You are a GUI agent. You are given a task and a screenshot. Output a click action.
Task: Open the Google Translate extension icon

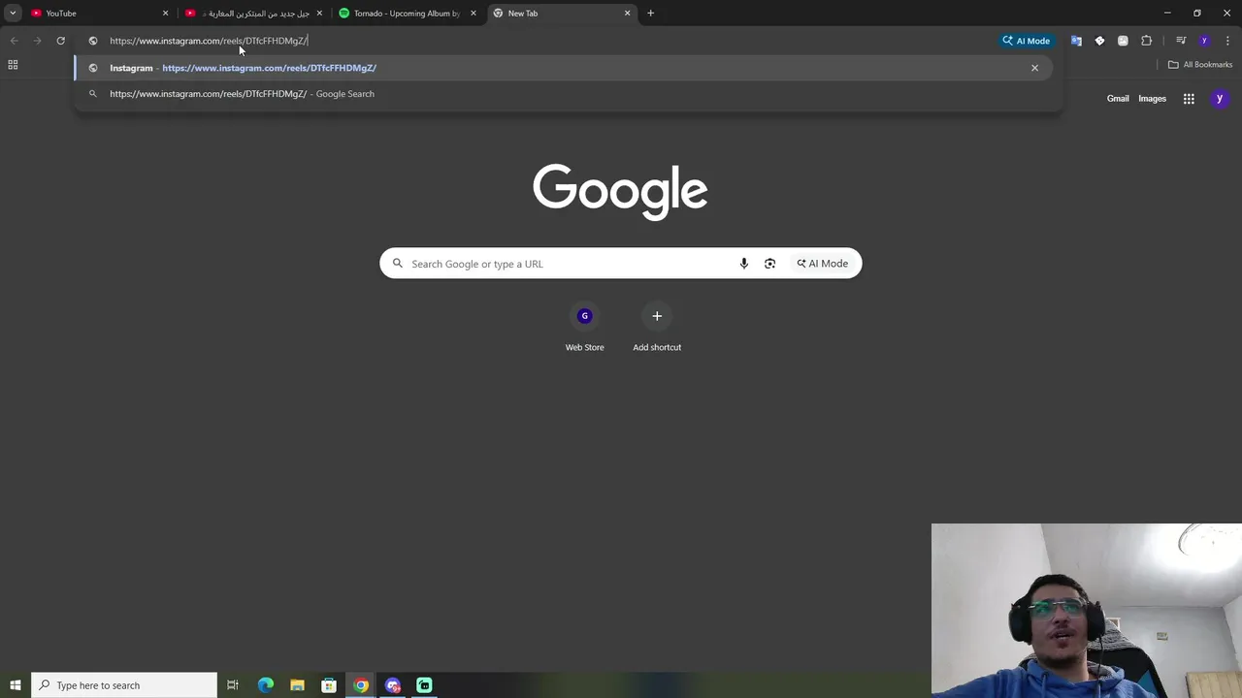[1076, 41]
